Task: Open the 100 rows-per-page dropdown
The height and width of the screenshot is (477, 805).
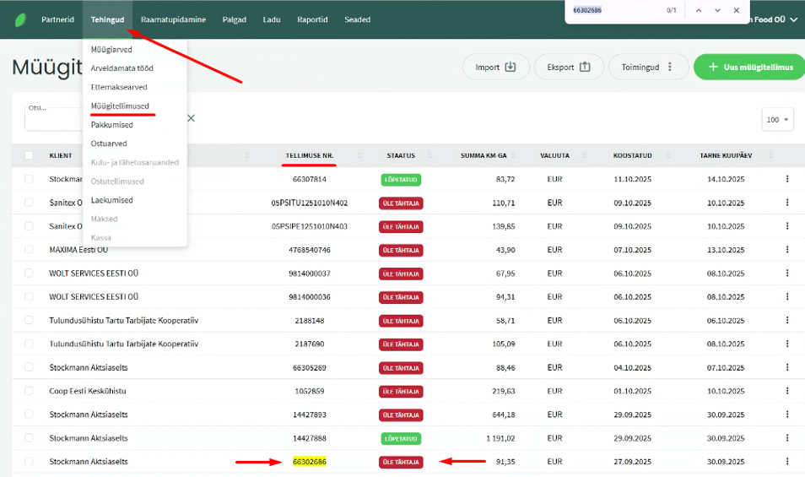Action: (777, 119)
